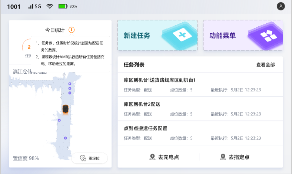Click the plus icon on 新建任务 card
292x174 pixels.
[x=182, y=36]
